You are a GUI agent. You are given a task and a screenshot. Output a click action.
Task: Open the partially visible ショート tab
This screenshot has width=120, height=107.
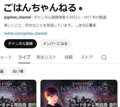pos(6,57)
